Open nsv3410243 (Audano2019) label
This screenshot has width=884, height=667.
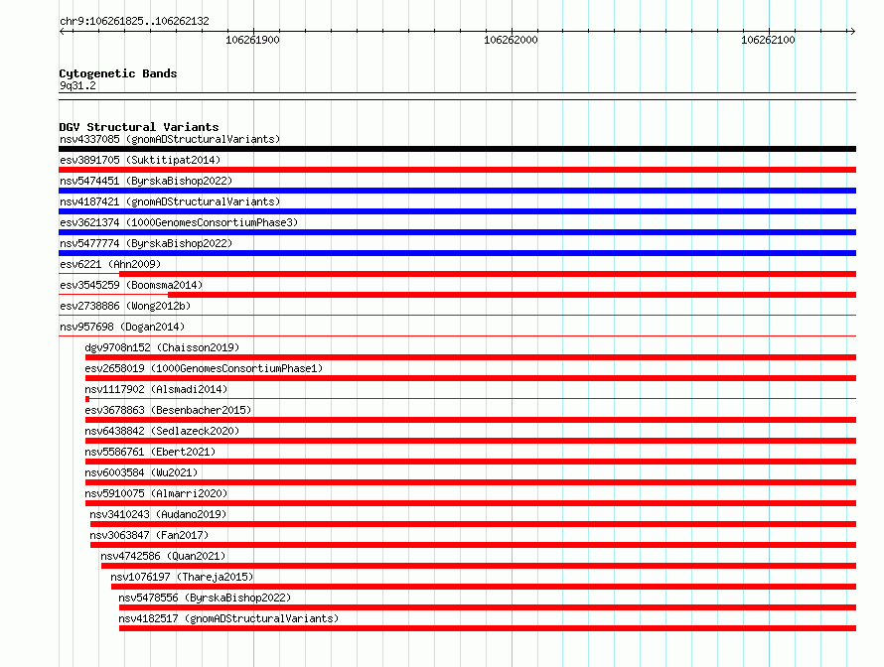point(158,514)
